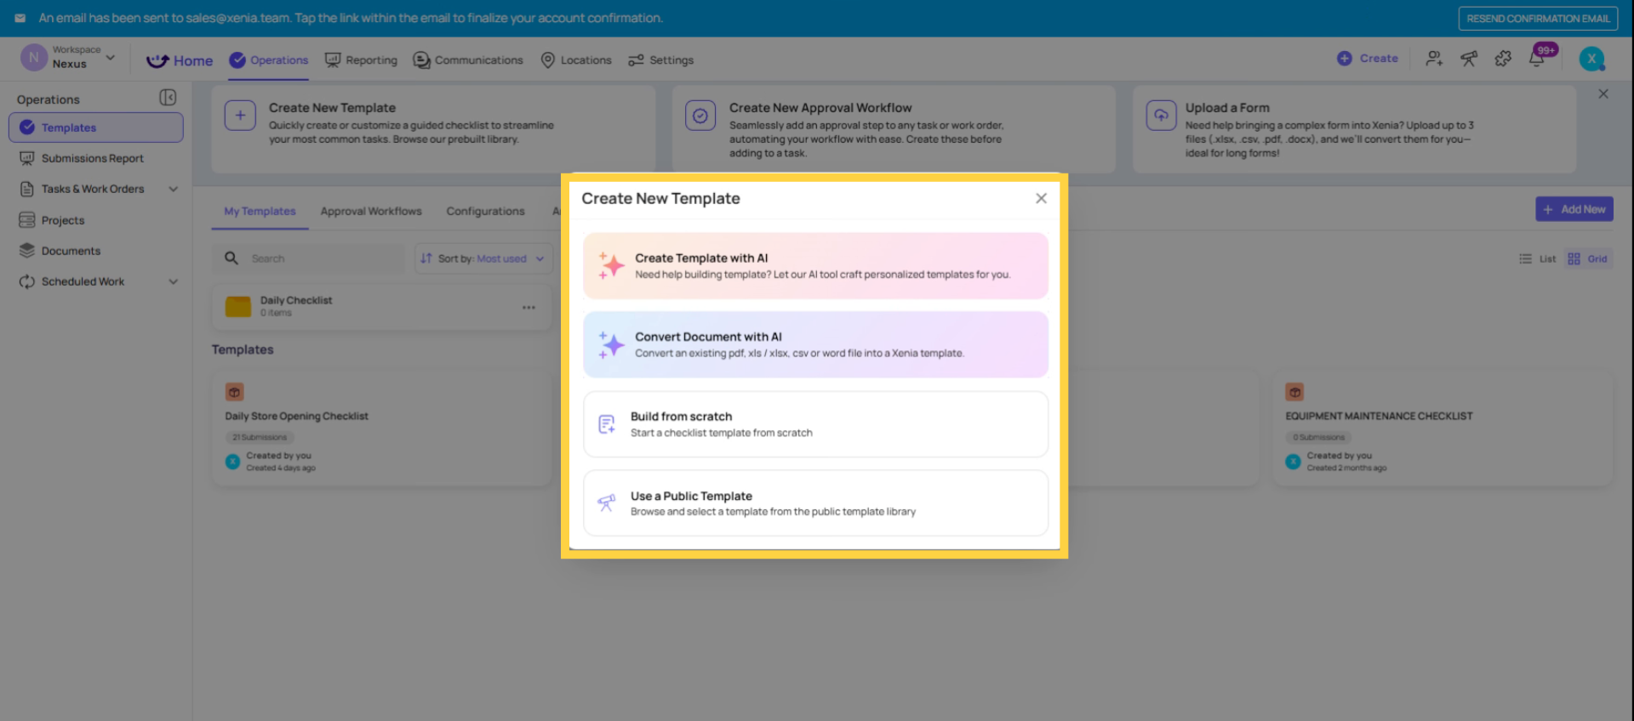This screenshot has width=1634, height=721.
Task: Open Sort by Most used dropdown
Action: point(483,258)
